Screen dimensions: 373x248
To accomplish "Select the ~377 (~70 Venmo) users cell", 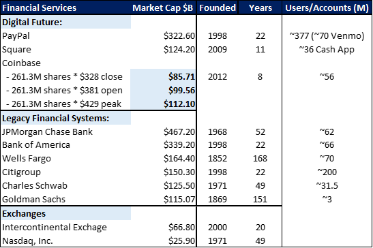I will coord(327,36).
